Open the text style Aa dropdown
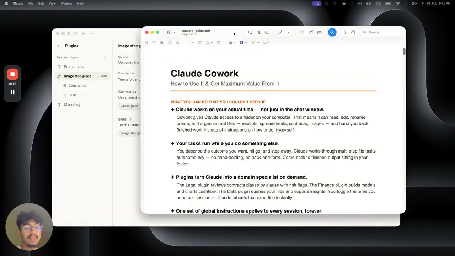 266,43
